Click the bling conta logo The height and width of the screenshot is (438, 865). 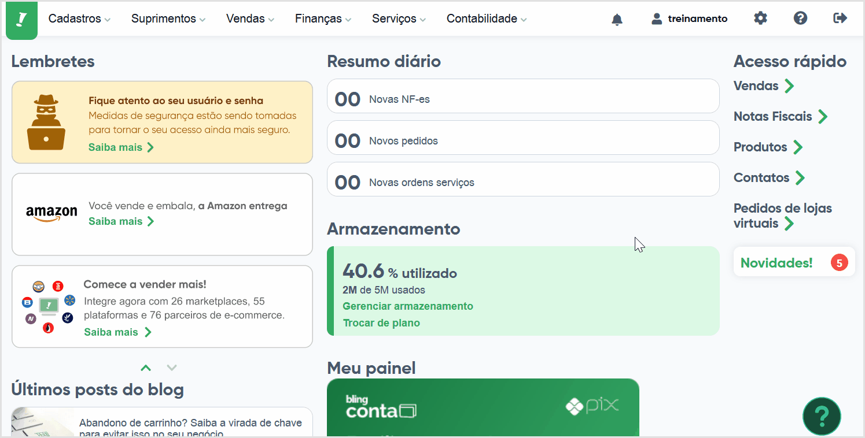(381, 407)
